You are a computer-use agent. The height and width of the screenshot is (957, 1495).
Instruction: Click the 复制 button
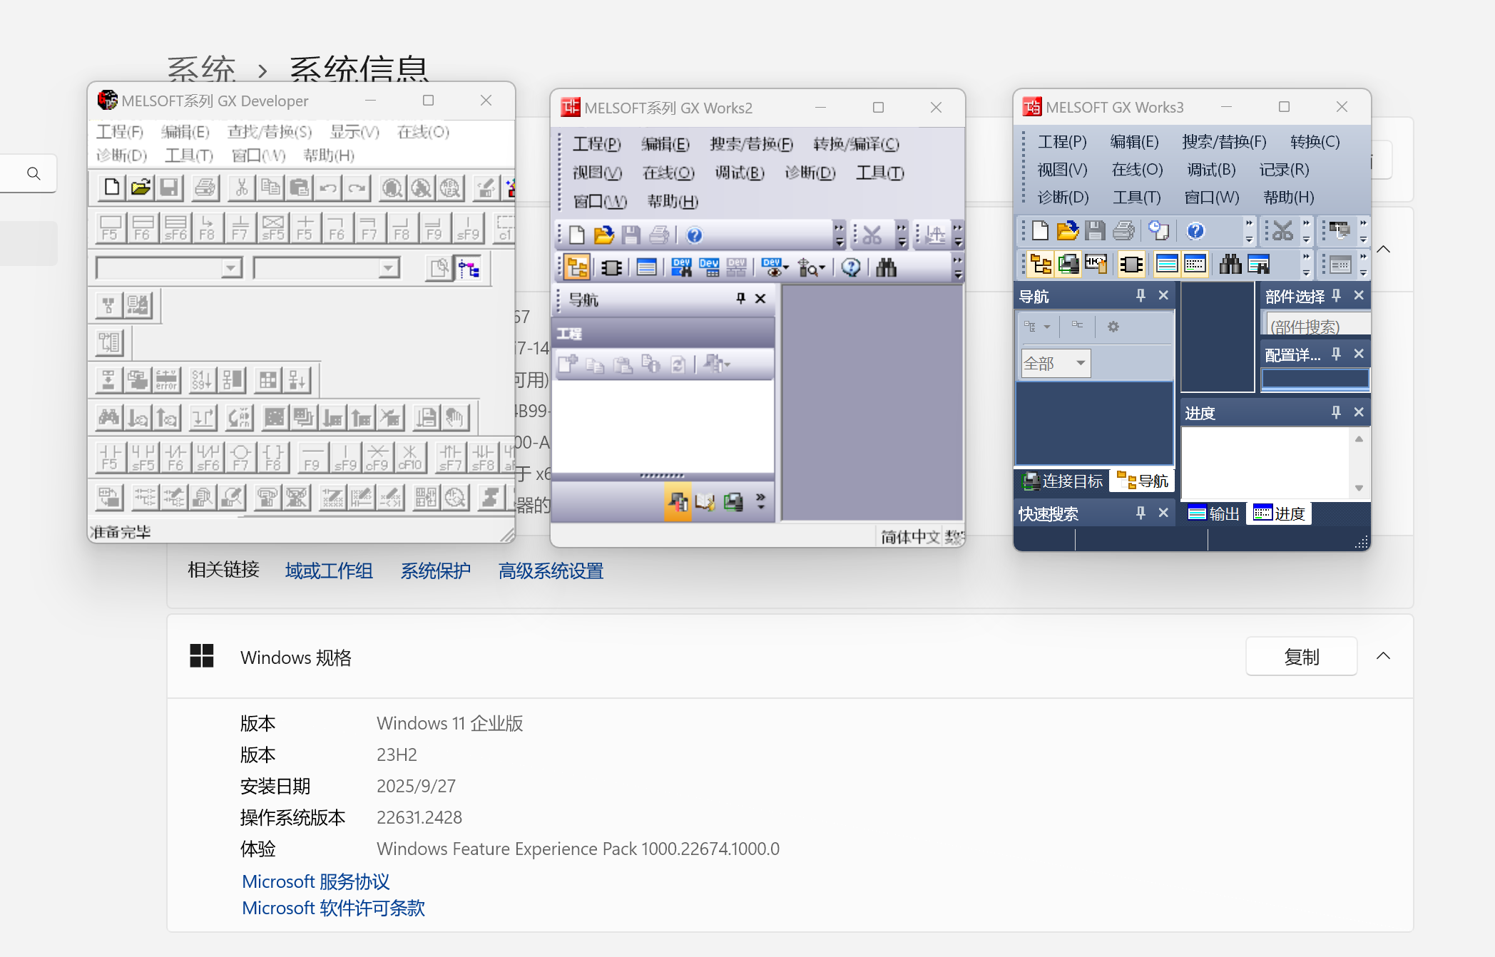pos(1301,656)
